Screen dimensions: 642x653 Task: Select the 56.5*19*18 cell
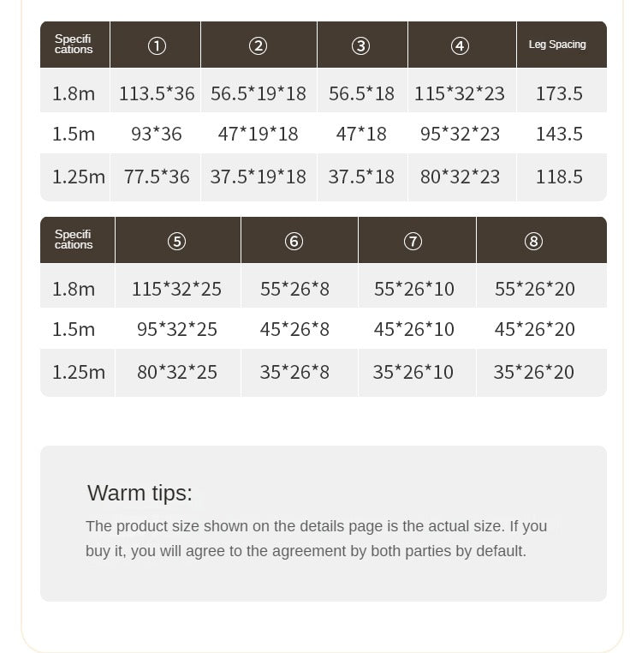tap(259, 93)
